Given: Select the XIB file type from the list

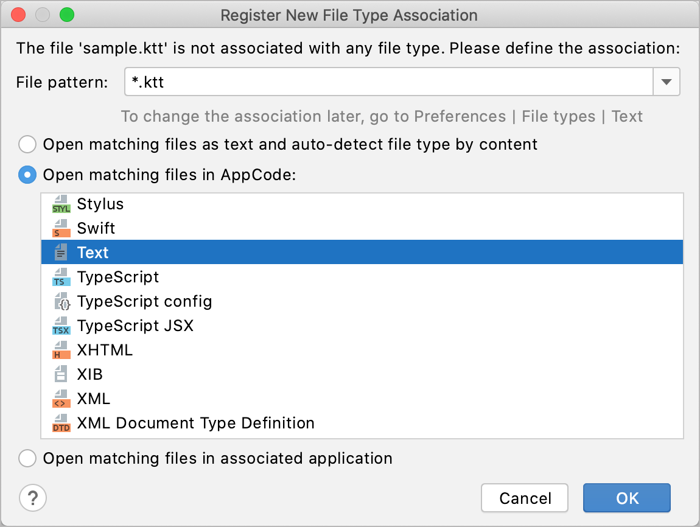Looking at the screenshot, I should tap(90, 374).
